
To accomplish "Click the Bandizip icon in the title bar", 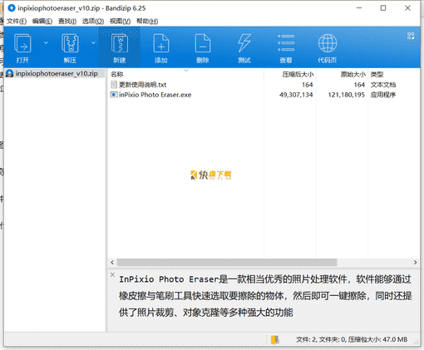I will pyautogui.click(x=12, y=8).
